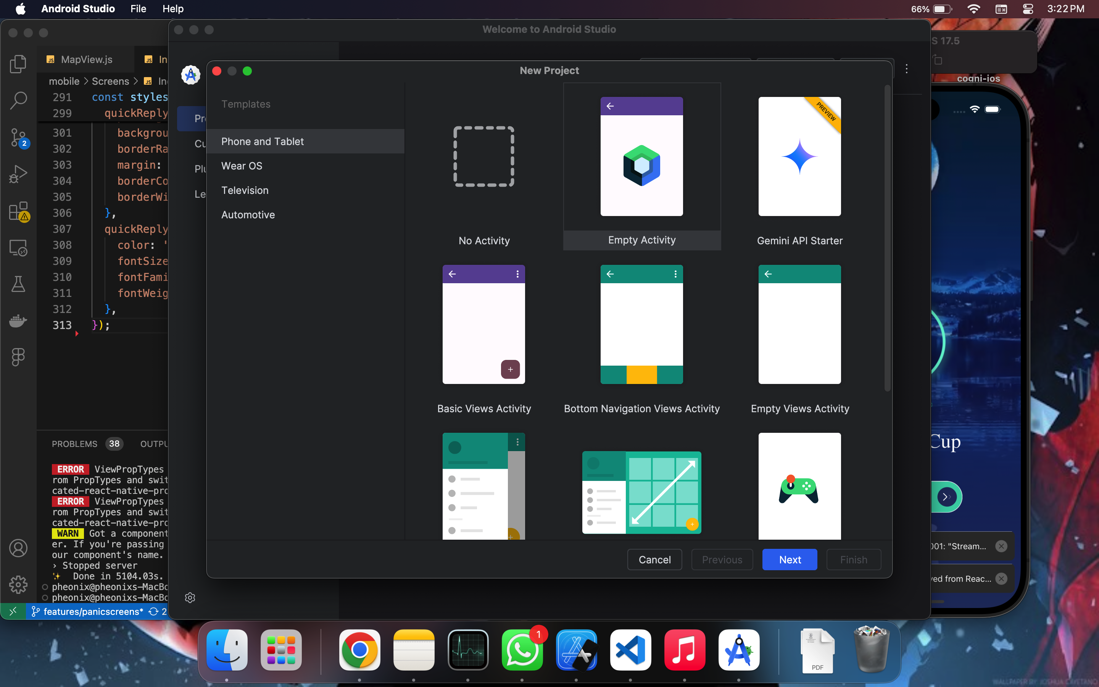Click the Finish button

853,559
